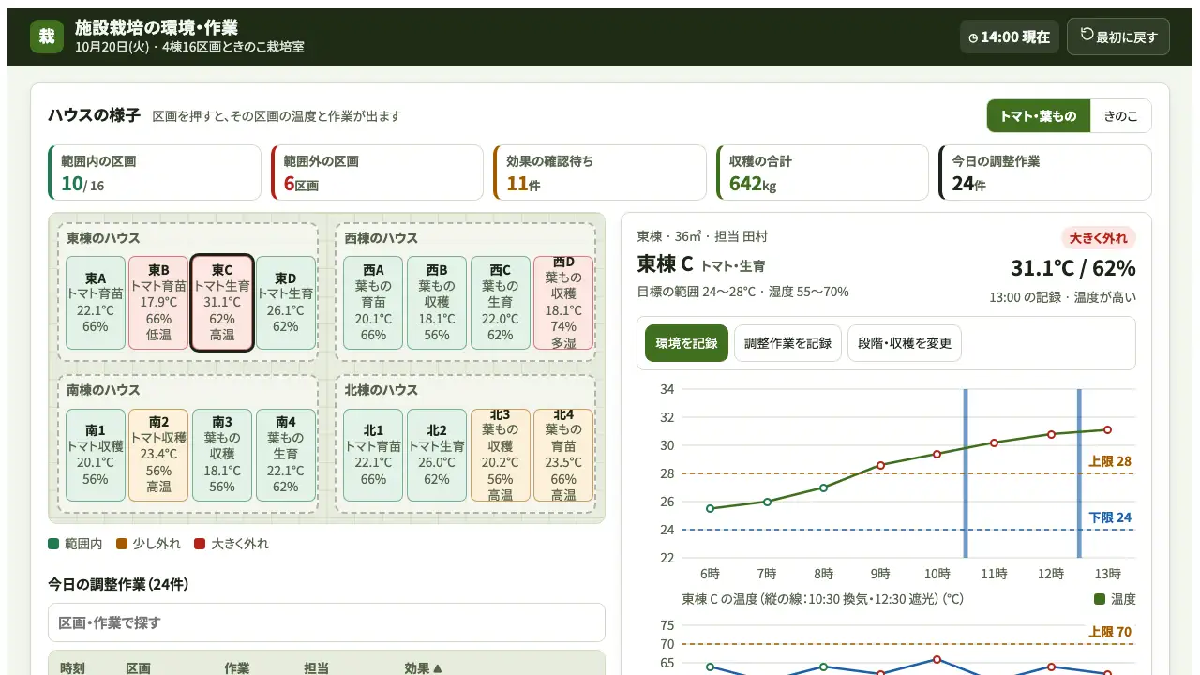Screen dimensions: 1200x675
Task: Click the 温度 chart legend swatch
Action: (1100, 599)
